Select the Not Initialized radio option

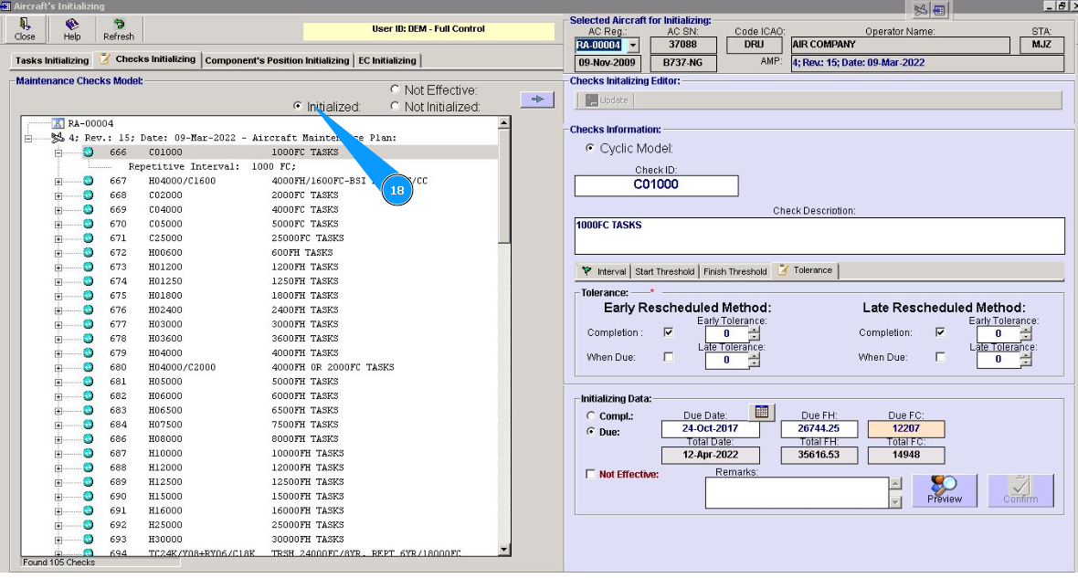pos(395,107)
